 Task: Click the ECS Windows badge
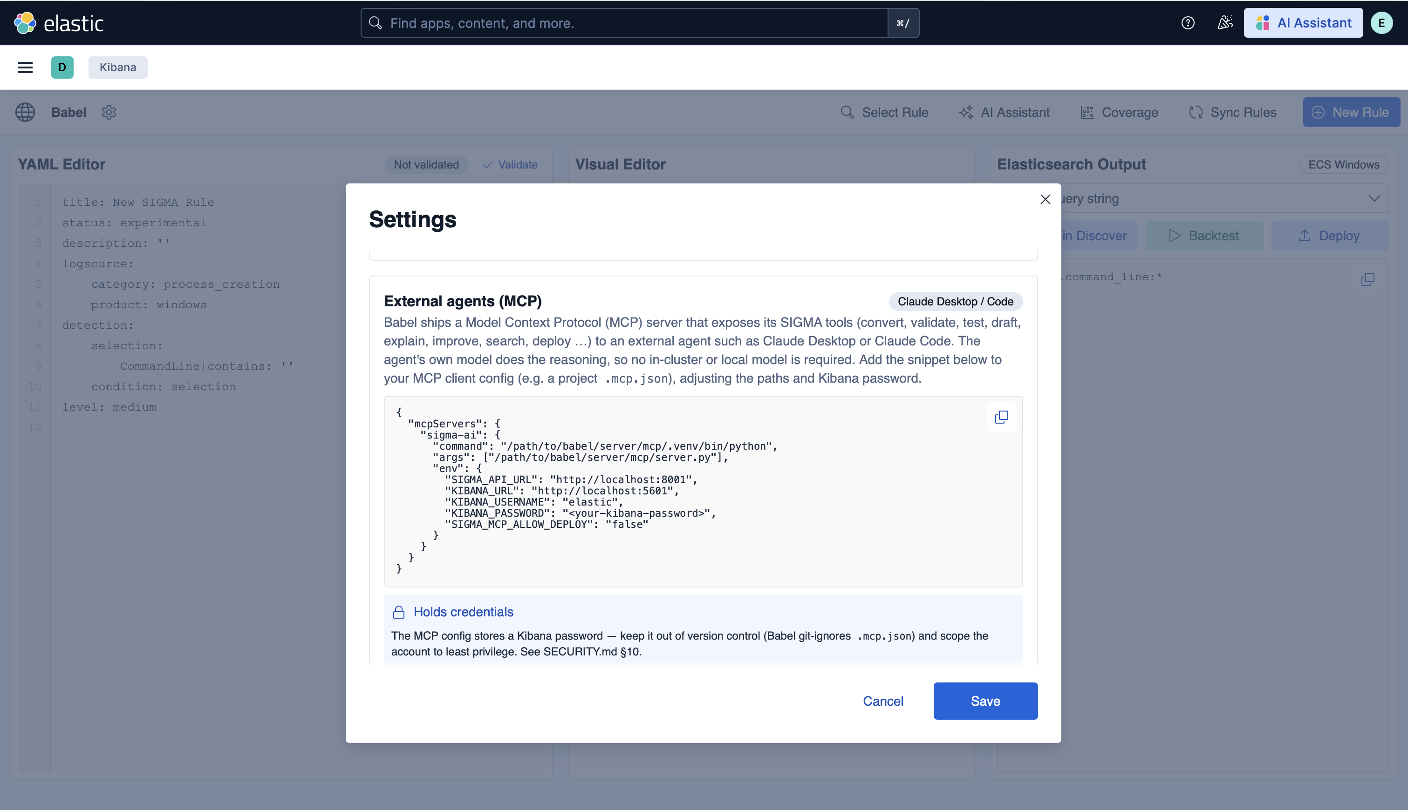tap(1343, 165)
